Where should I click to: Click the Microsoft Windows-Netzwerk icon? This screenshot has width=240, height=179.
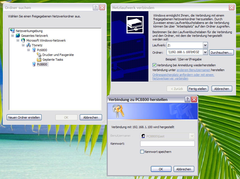23,40
